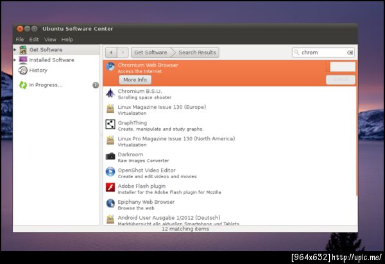Viewport: 385px width, 264px height.
Task: Select the Darkroom result row
Action: click(229, 158)
